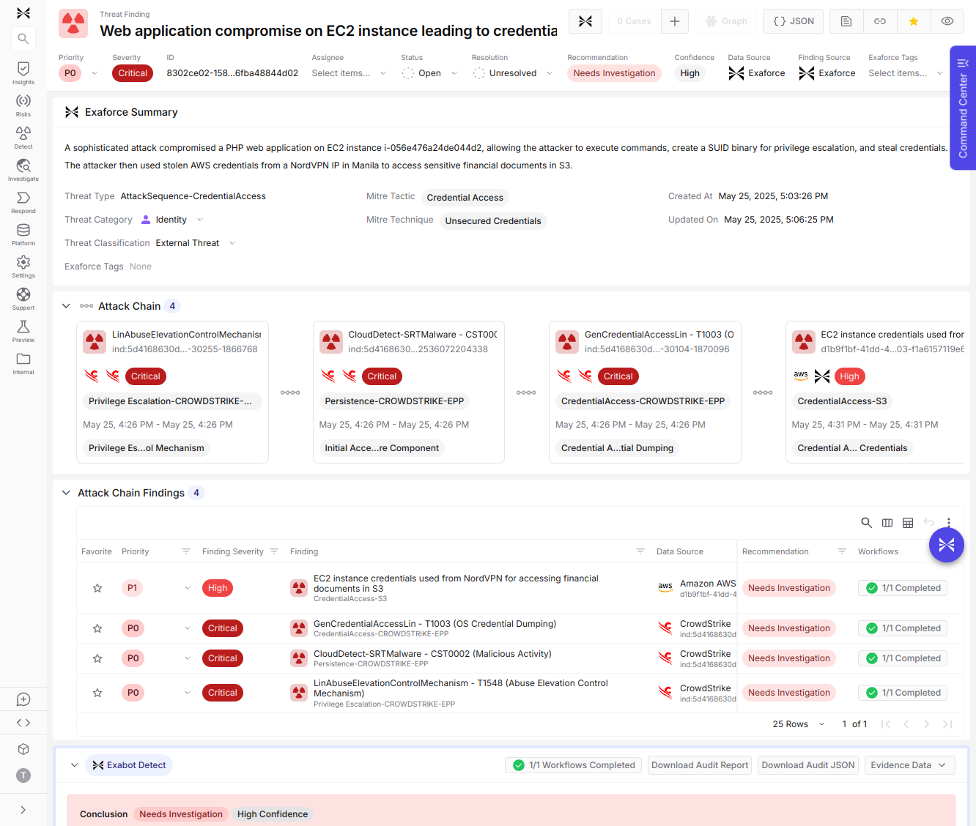
Task: Open the LinAbuseElevationControlMechanism attack chain card
Action: pos(172,392)
